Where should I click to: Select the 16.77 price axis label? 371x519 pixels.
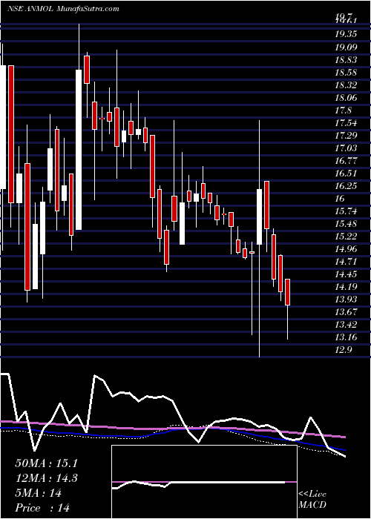[347, 161]
